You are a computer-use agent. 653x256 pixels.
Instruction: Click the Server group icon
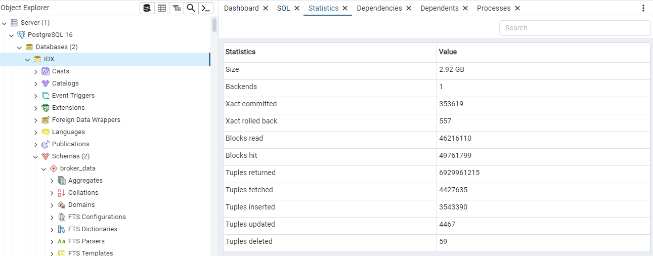pos(14,23)
